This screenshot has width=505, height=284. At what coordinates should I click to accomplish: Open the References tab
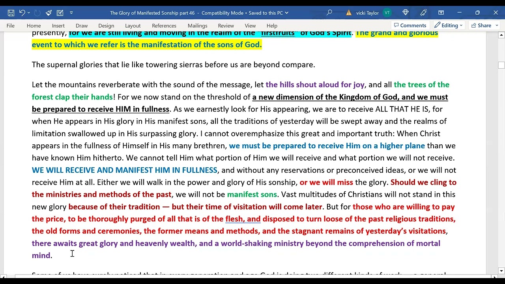[164, 26]
